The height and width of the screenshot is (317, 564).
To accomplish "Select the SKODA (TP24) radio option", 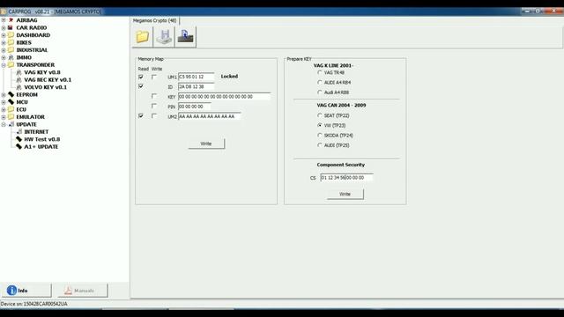I will point(319,135).
